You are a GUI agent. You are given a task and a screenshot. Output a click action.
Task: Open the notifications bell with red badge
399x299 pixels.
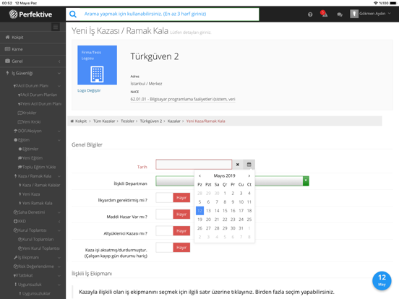coord(324,14)
